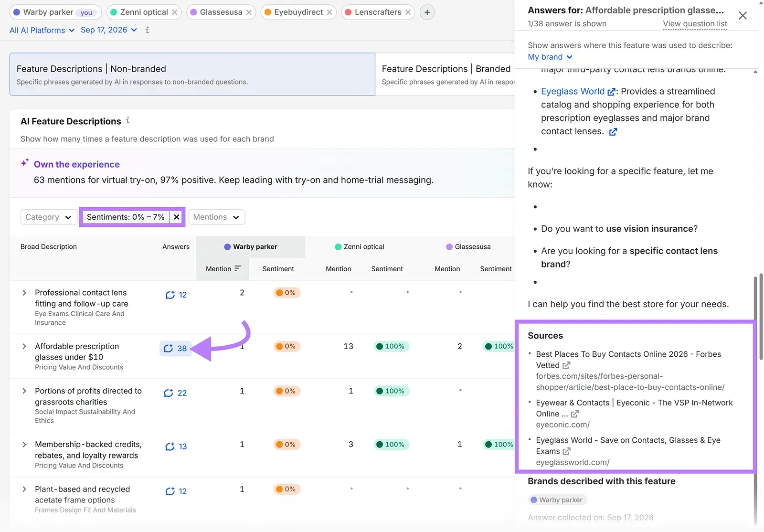This screenshot has width=764, height=532.
Task: Remove Zenni optical competitor chip
Action: 175,12
